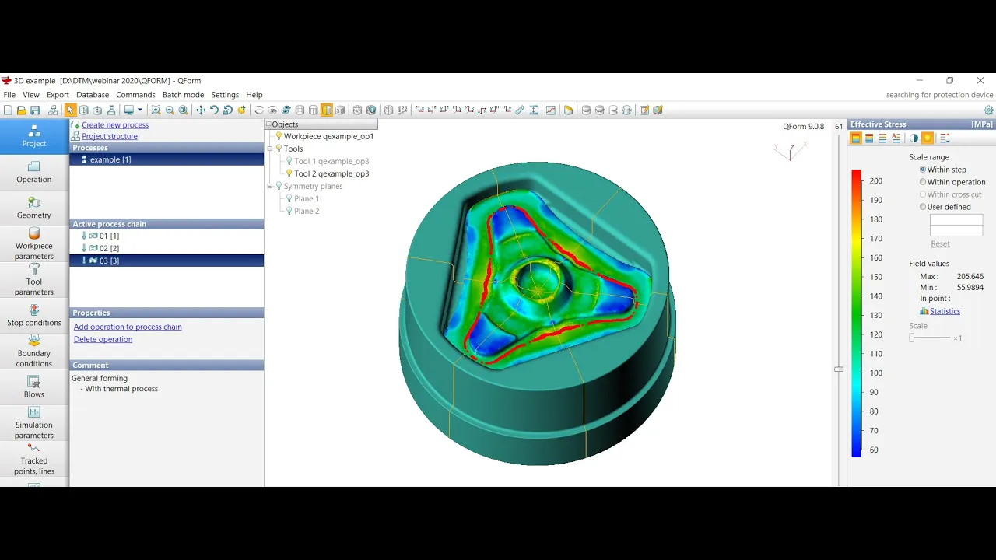This screenshot has width=996, height=560.
Task: Click the Scale slider handle
Action: click(912, 338)
